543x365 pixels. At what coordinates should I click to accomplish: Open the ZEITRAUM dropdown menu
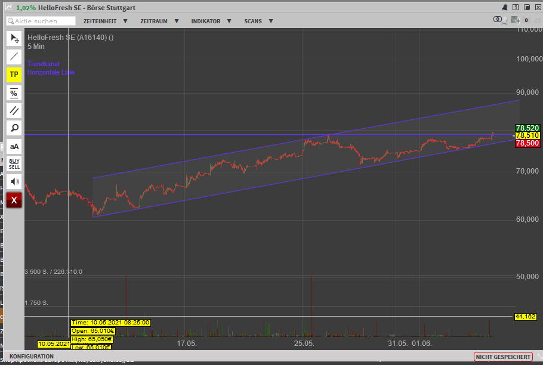coord(159,21)
